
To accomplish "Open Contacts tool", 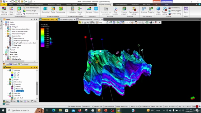I will (89, 10).
